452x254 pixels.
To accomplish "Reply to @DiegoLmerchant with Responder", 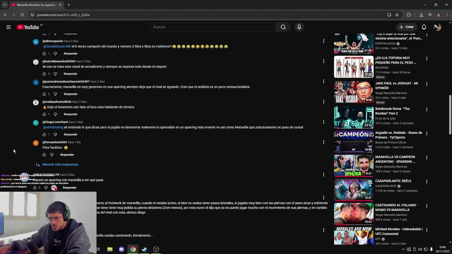I will click(x=71, y=134).
